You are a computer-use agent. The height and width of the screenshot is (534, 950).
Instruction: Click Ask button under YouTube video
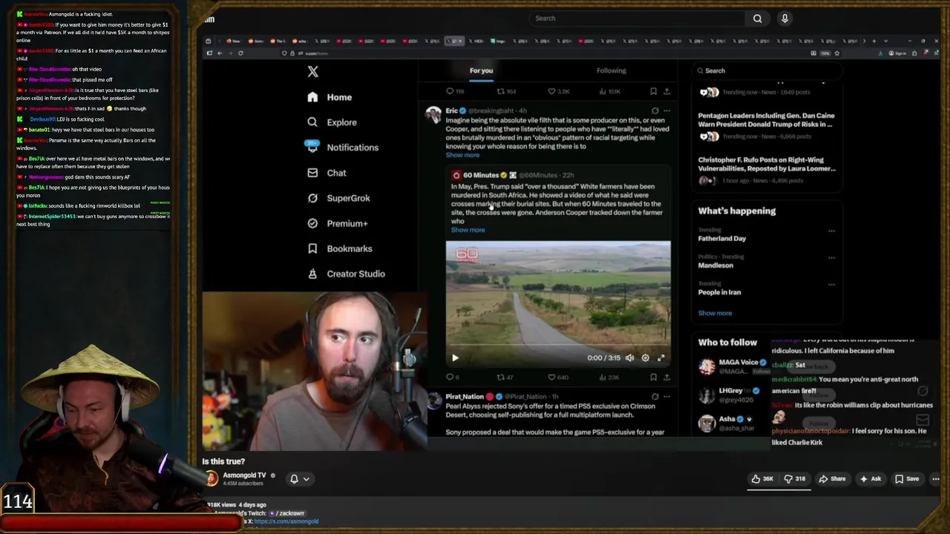[870, 479]
